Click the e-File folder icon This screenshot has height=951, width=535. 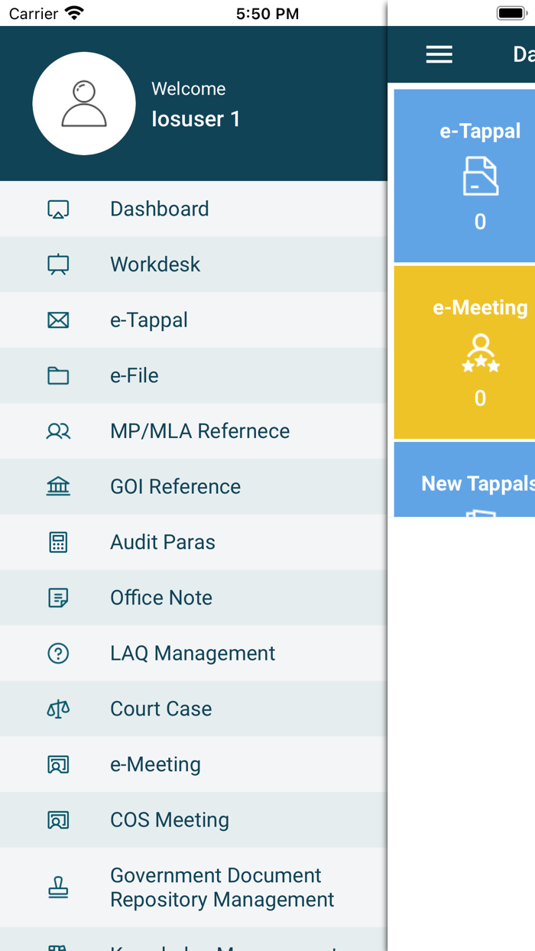coord(58,375)
